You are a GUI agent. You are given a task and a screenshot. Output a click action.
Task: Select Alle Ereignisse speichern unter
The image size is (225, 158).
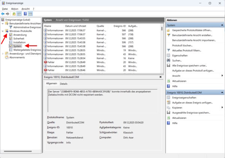coord(189,66)
